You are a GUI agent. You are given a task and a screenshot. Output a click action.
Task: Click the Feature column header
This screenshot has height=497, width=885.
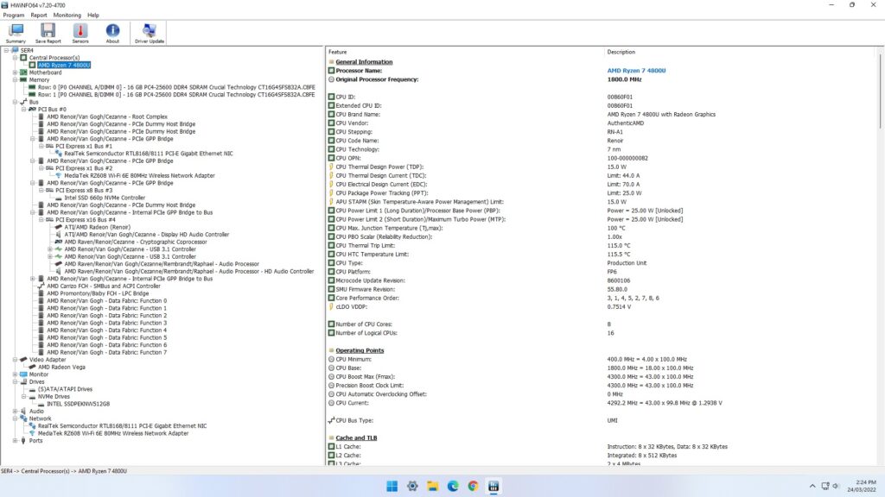[338, 52]
